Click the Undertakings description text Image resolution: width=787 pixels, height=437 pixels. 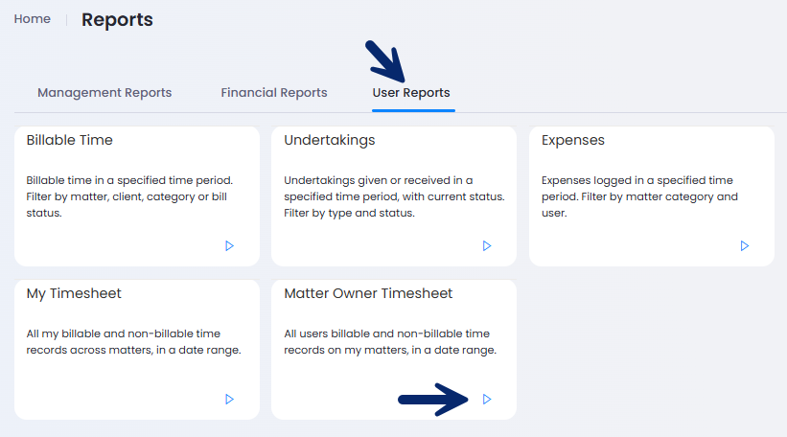[394, 196]
